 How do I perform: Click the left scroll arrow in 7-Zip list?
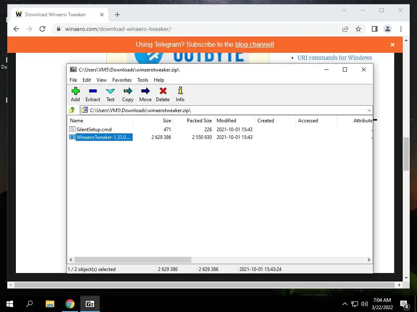(71, 260)
